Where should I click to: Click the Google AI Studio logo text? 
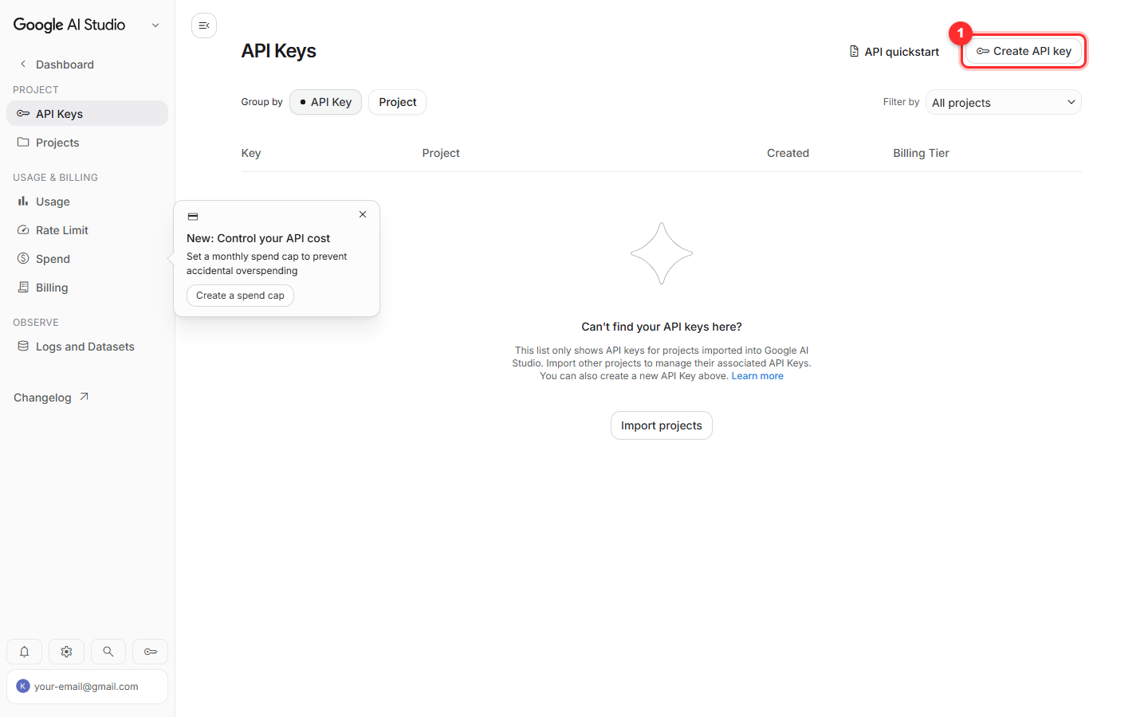pyautogui.click(x=69, y=25)
